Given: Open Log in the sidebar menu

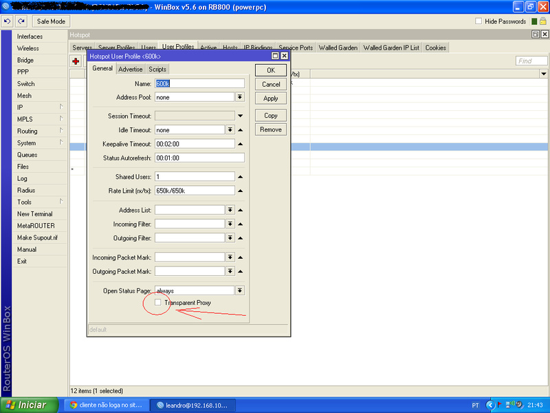Looking at the screenshot, I should click(x=22, y=178).
